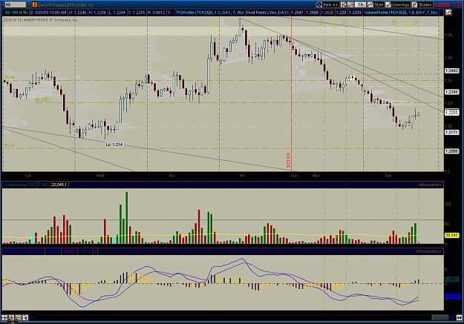Image resolution: width=464 pixels, height=324 pixels.
Task: Open the think A.I. tool
Action: pyautogui.click(x=327, y=4)
